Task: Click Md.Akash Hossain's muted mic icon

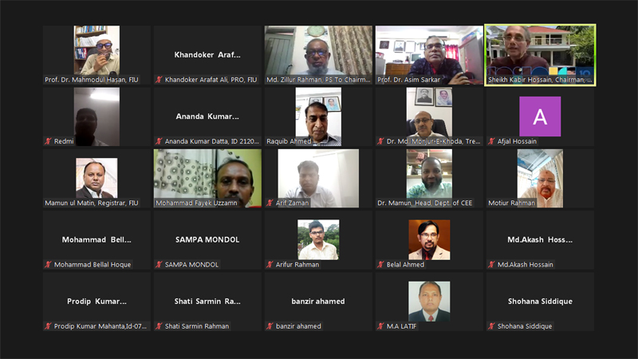Action: pyautogui.click(x=491, y=265)
